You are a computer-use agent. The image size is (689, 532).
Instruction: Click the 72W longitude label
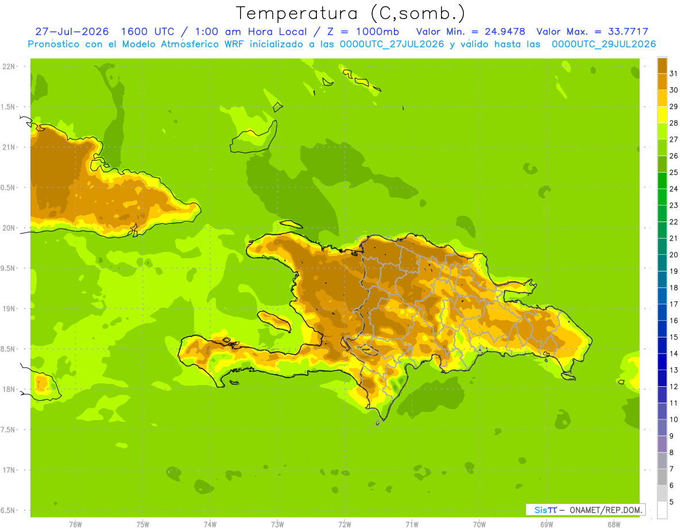(x=344, y=525)
